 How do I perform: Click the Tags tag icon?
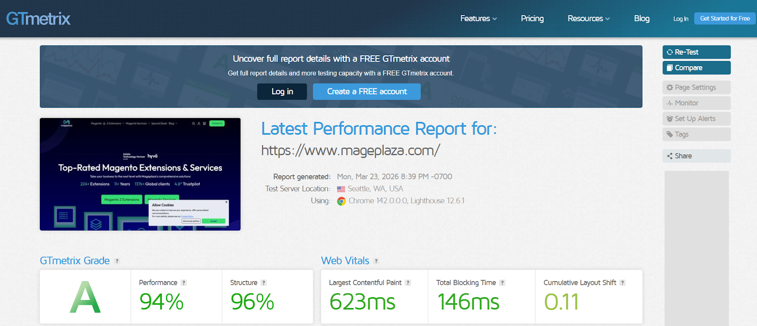coord(669,134)
